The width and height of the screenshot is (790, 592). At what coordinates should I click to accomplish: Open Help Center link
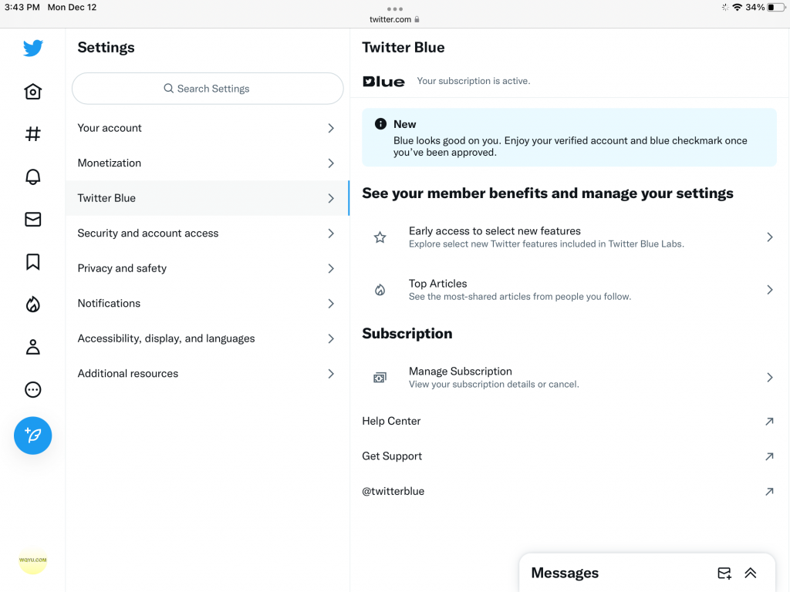coord(569,421)
